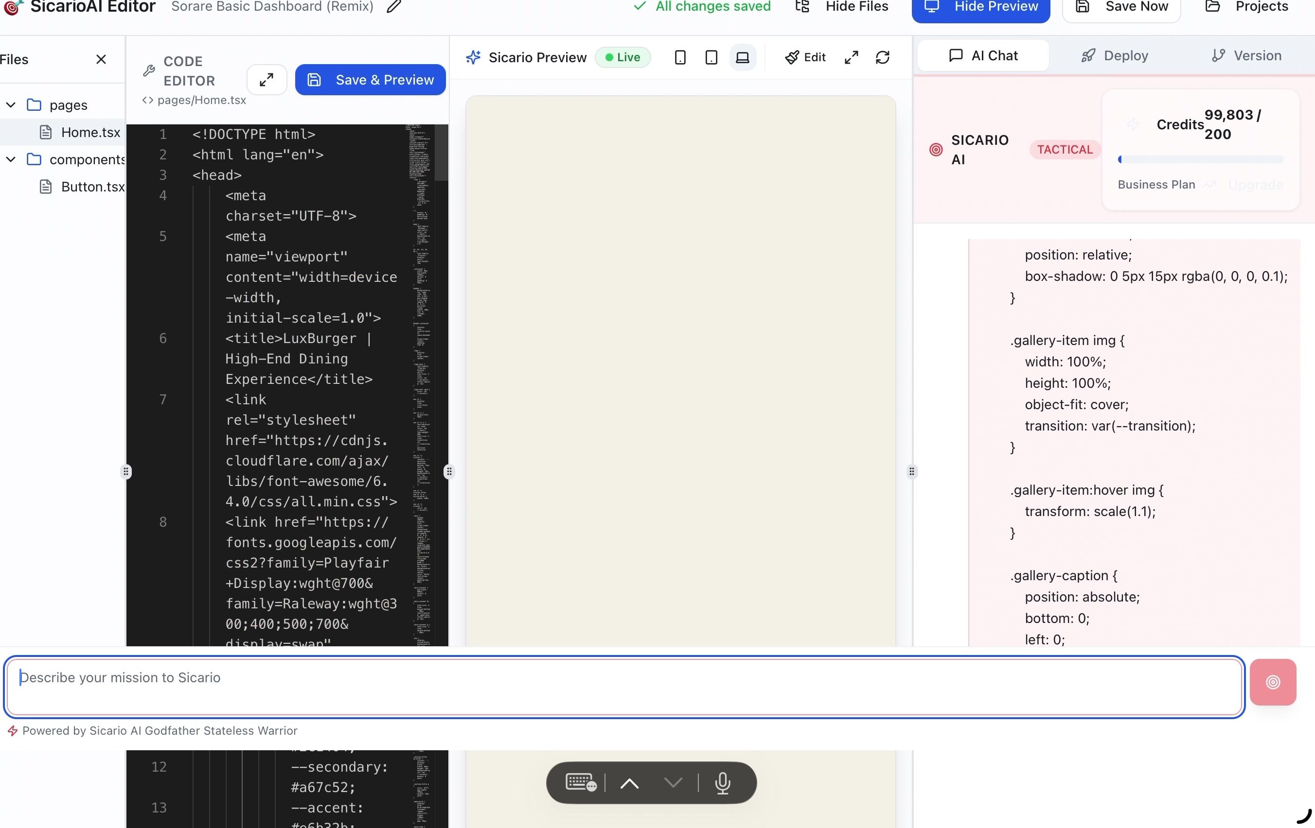Refresh the Sicario preview
1315x828 pixels.
coord(883,57)
